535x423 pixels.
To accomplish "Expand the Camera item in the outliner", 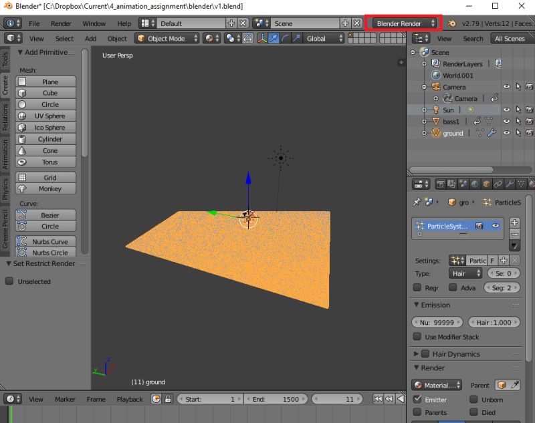I will 424,87.
